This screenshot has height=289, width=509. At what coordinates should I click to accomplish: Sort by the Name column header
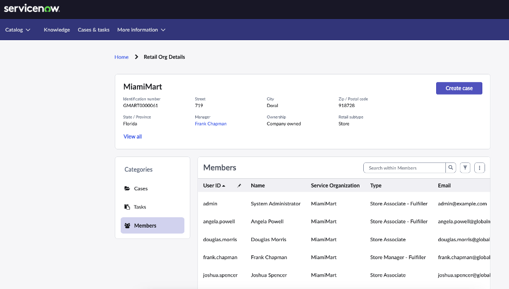[x=258, y=186]
